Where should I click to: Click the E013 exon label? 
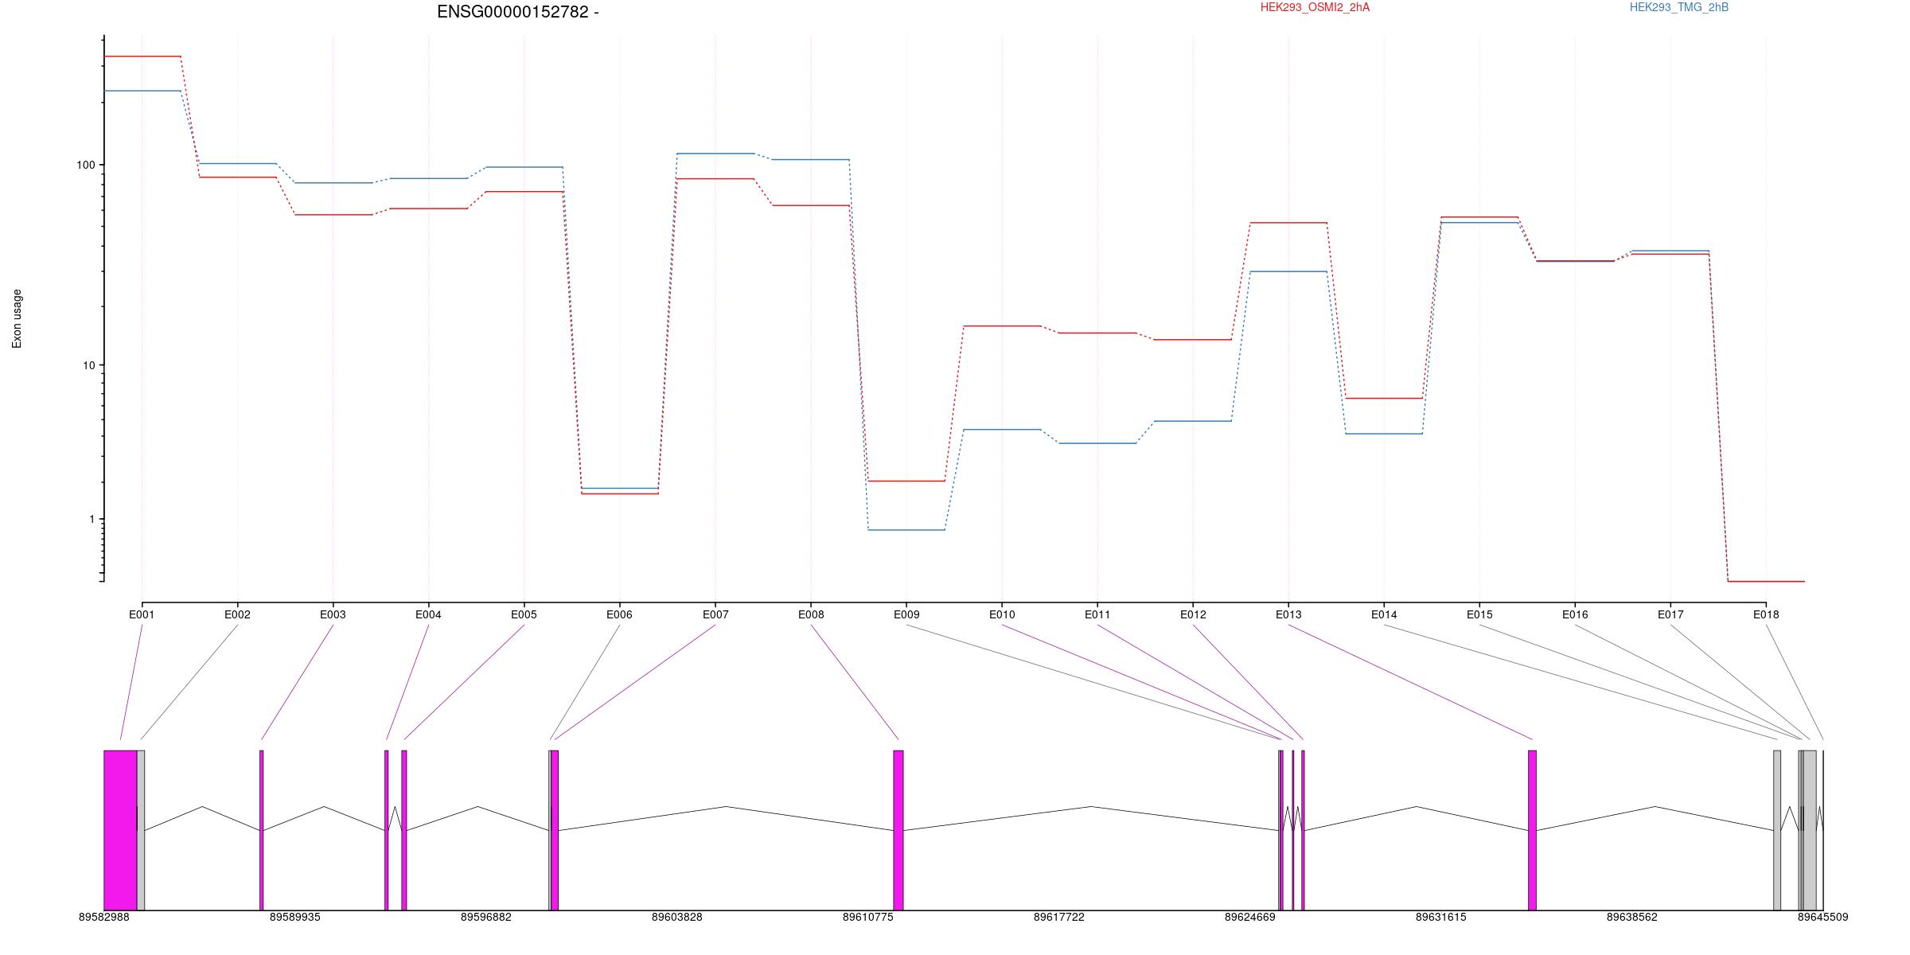click(x=1288, y=614)
